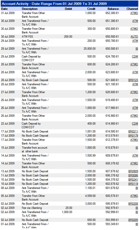
Task: Click the BR0086 channel link
Action: click(133, 176)
